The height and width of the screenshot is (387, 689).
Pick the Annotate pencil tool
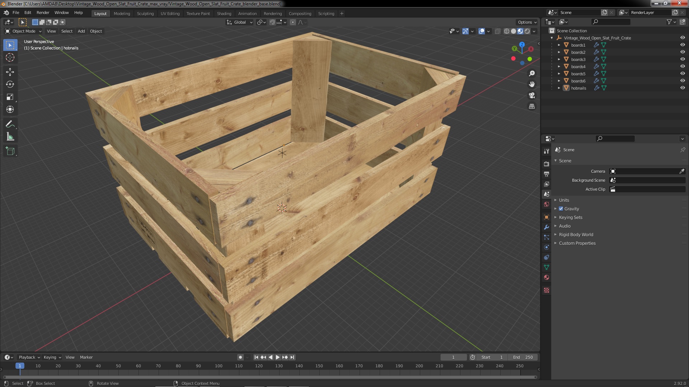(10, 124)
